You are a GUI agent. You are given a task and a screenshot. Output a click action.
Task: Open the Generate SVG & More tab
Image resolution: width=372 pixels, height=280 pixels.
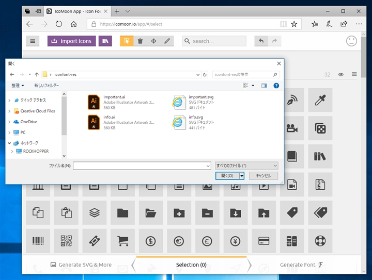(81, 265)
